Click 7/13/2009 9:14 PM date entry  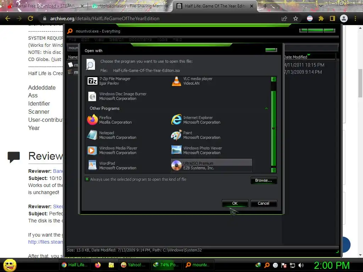tap(303, 72)
